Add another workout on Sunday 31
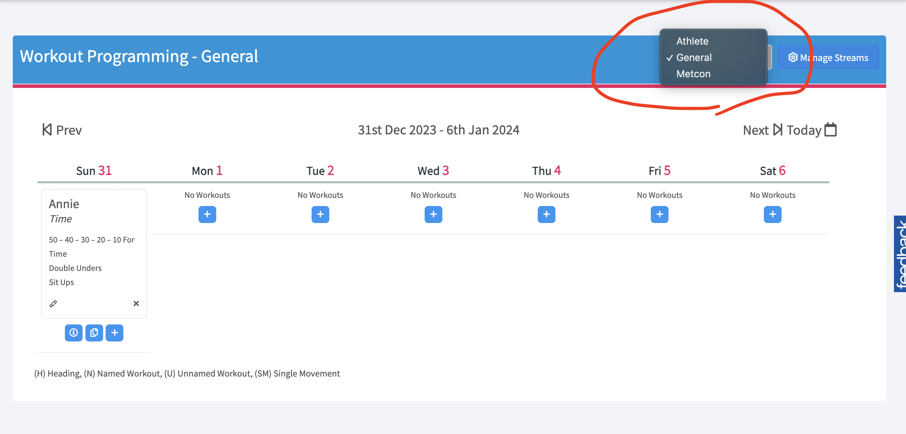Screen dimensions: 906x434 click(114, 333)
